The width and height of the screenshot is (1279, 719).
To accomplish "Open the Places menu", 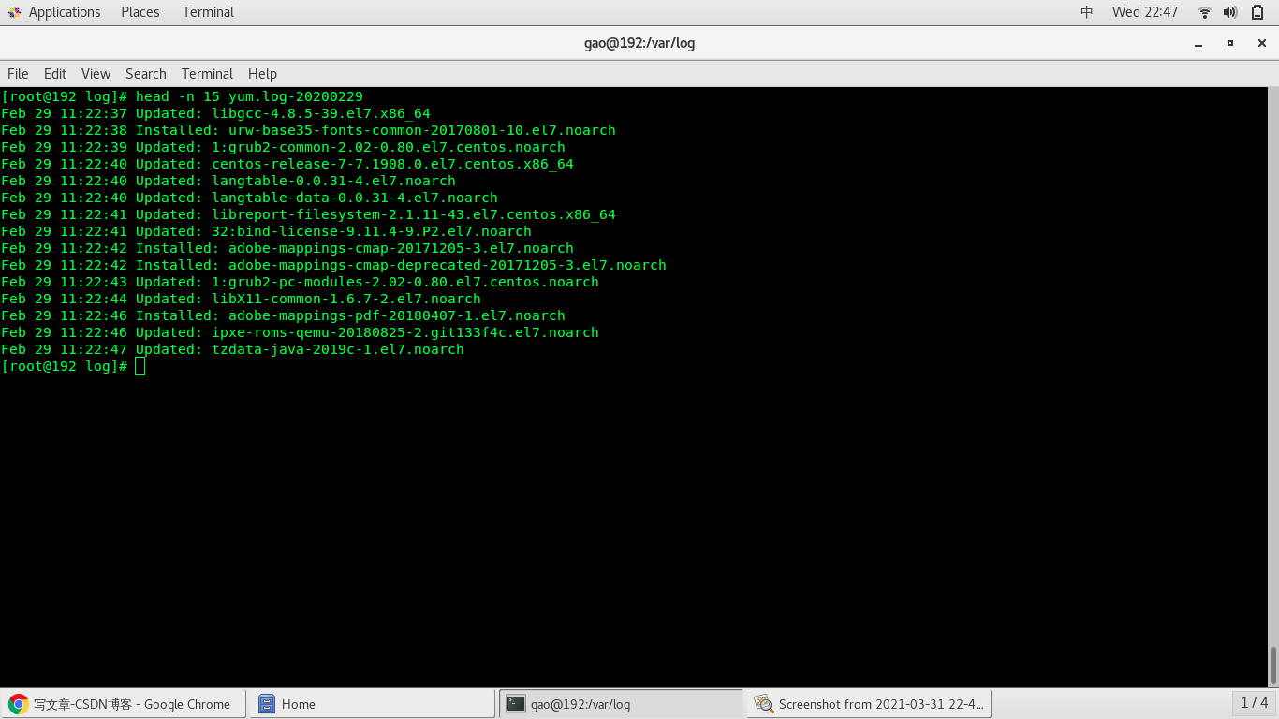I will 140,12.
